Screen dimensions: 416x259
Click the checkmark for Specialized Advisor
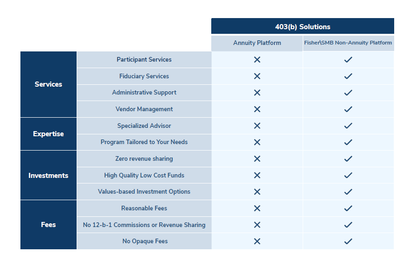coord(348,126)
